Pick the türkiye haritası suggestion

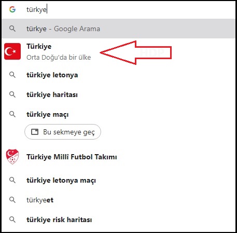pos(118,94)
